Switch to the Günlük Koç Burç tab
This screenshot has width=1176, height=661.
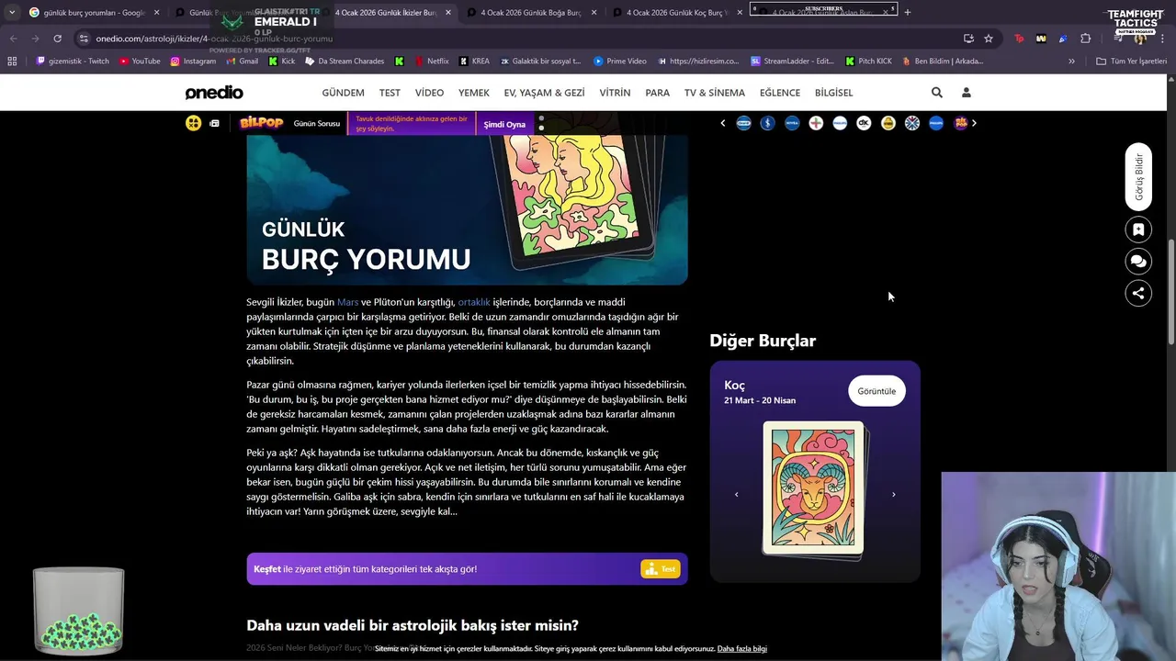(x=677, y=13)
